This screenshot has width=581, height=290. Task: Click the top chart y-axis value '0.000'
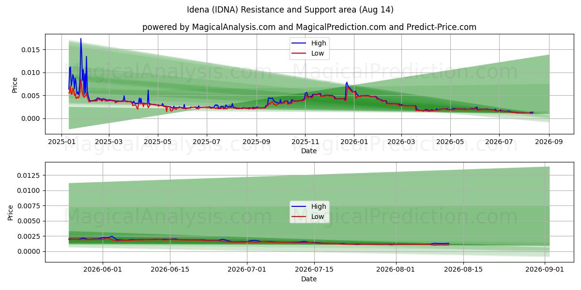pyautogui.click(x=32, y=118)
